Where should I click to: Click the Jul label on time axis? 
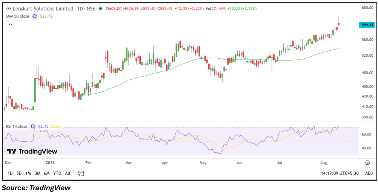(280, 163)
